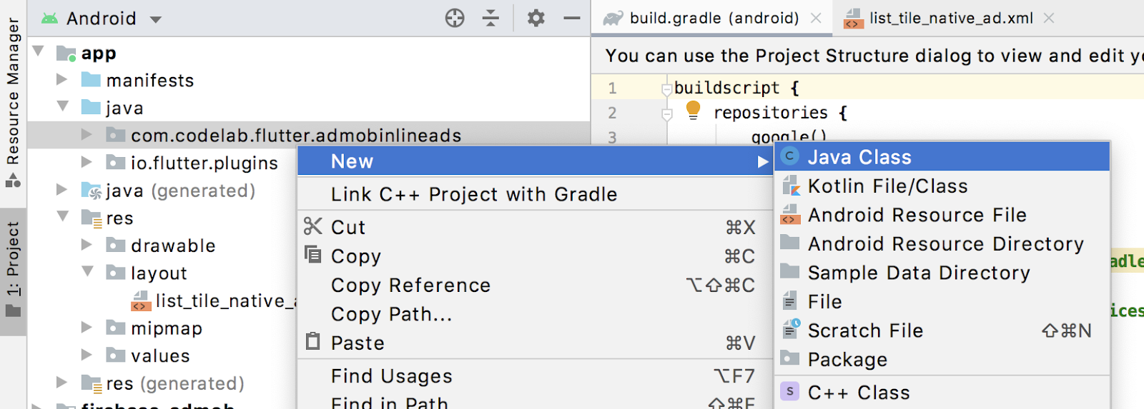Close the build.gradle (android) tab
Image resolution: width=1144 pixels, height=409 pixels.
(x=816, y=19)
